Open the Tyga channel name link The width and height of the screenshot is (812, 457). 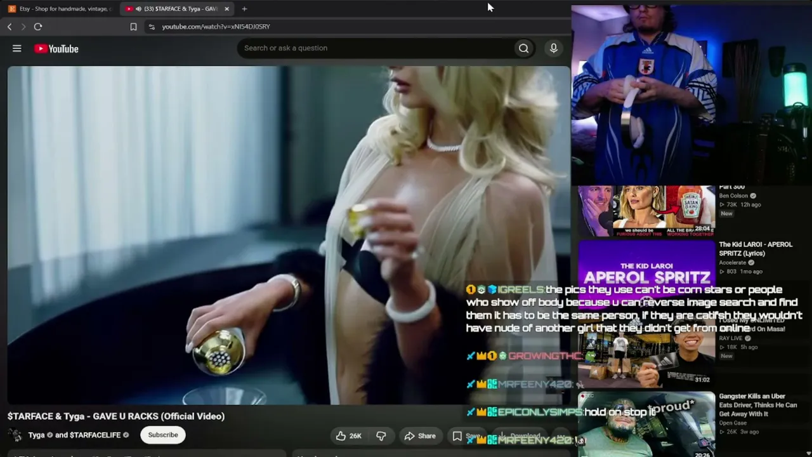(36, 435)
